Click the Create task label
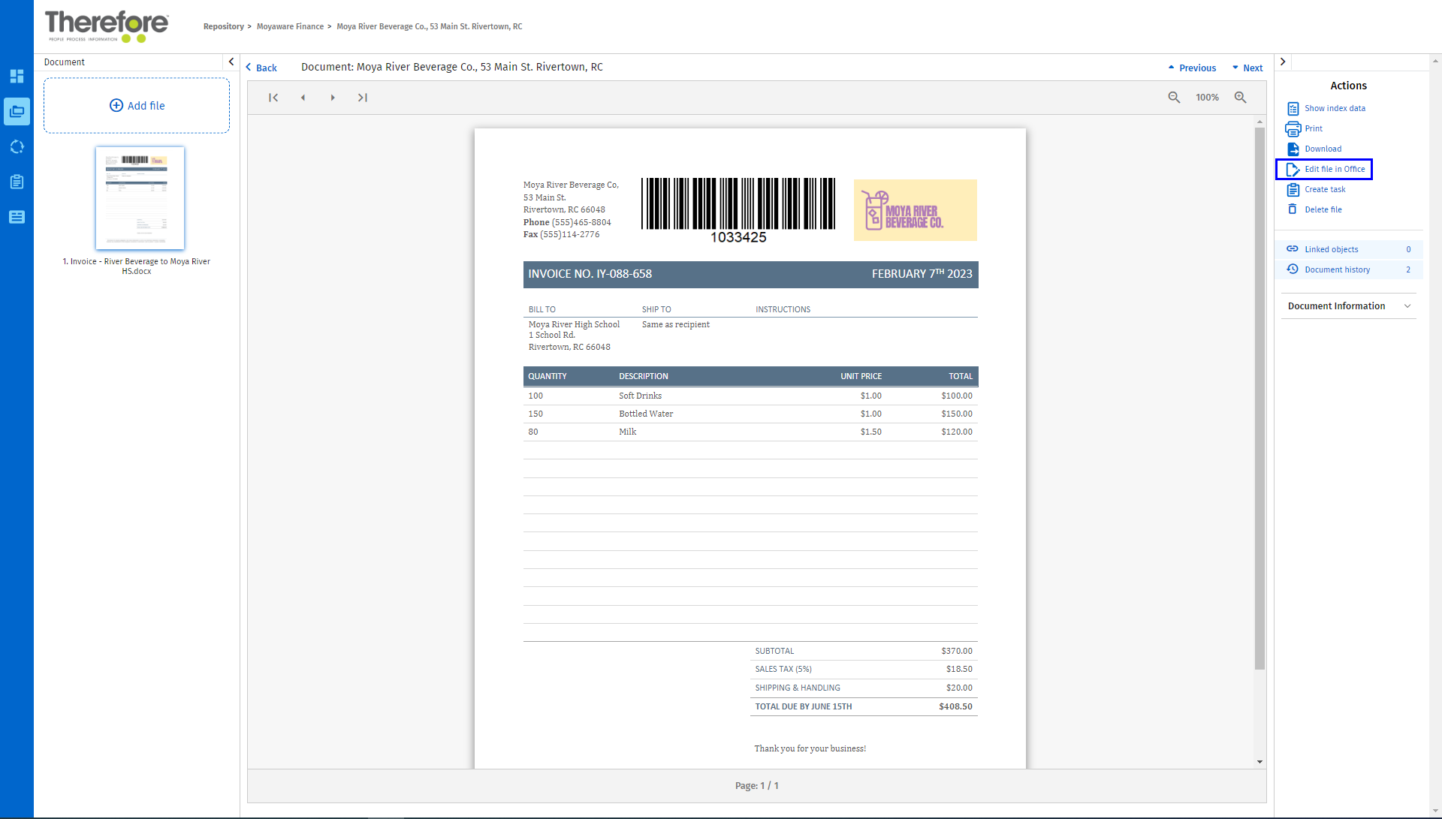 (x=1325, y=189)
